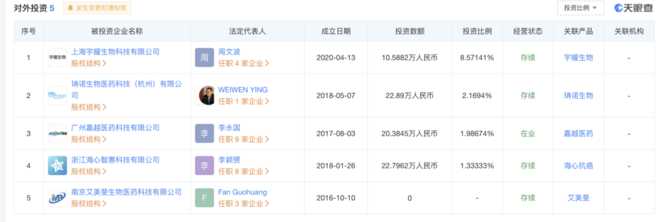
Task: Expand 任职 8 家企业 under 李颖赟
Action: point(244,171)
